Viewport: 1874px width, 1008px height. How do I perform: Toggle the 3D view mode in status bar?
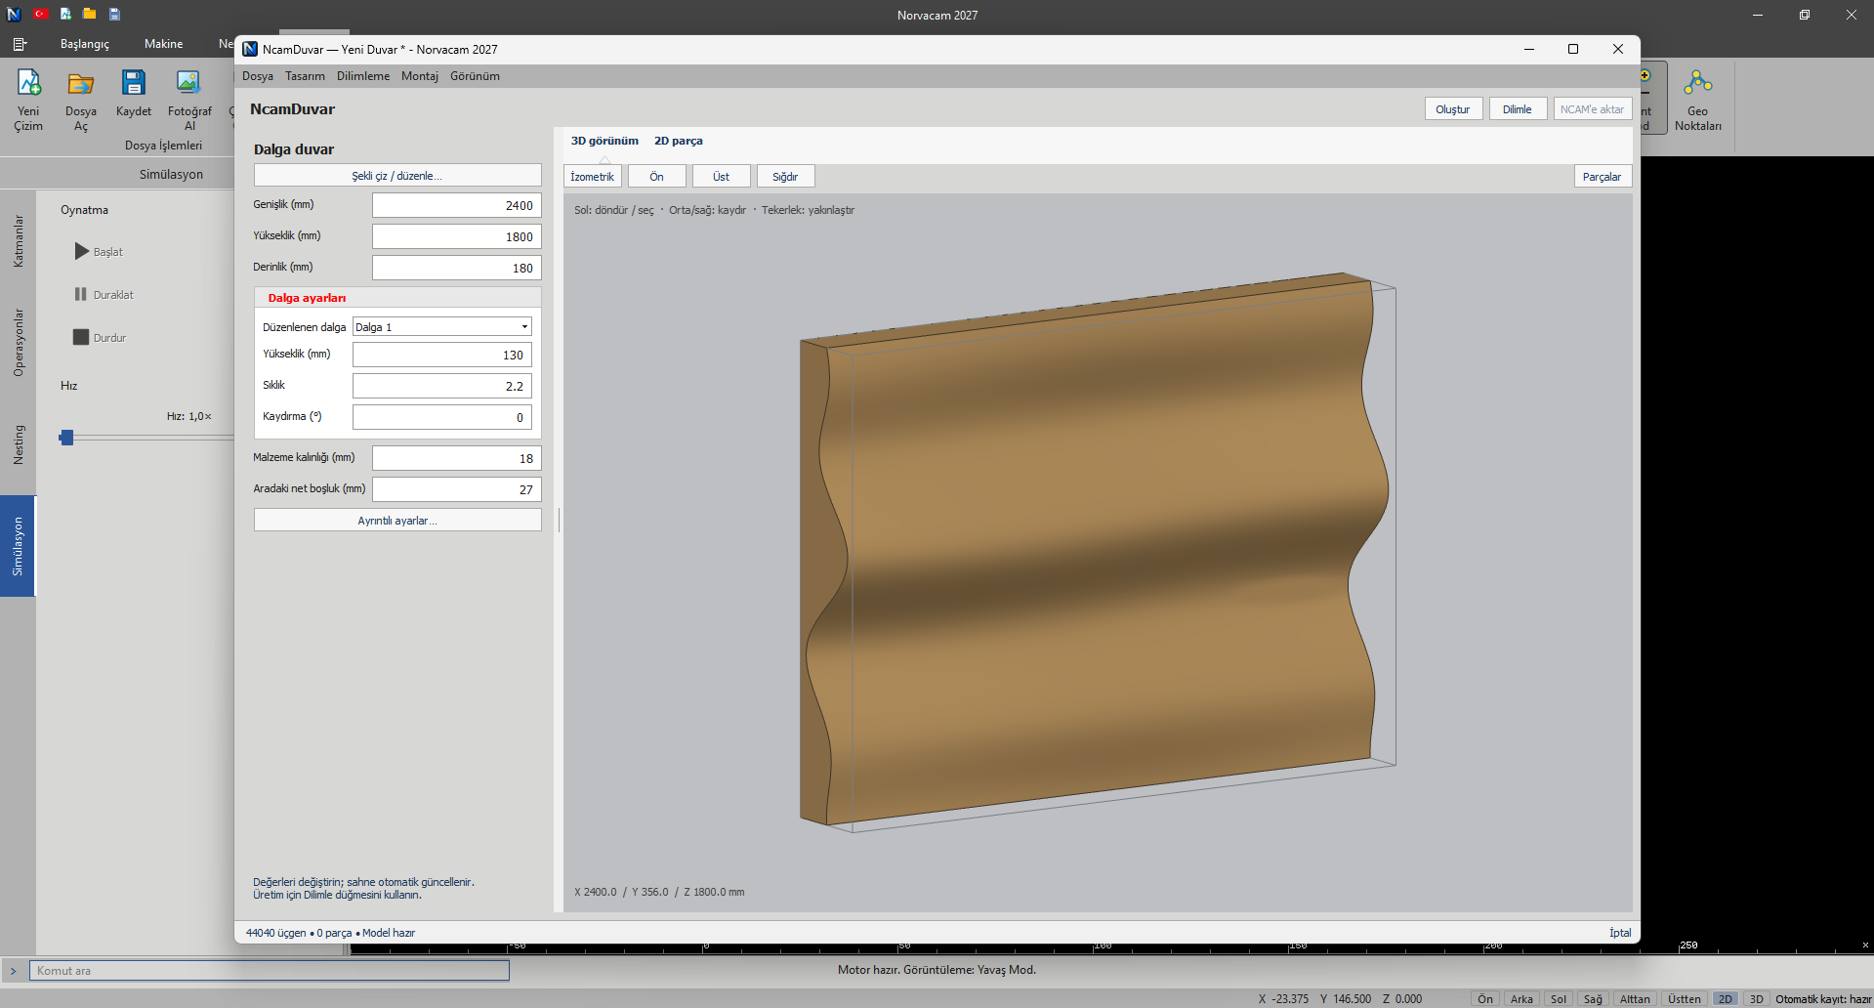tap(1757, 998)
